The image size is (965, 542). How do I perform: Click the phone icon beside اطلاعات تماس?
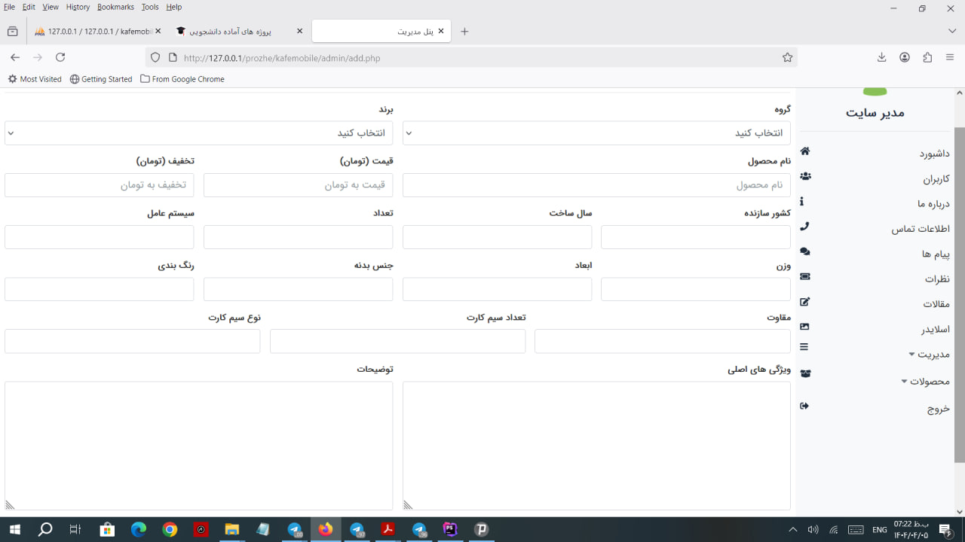(x=804, y=227)
